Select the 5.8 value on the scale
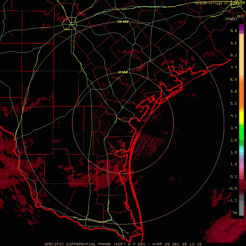Image resolution: width=246 pixels, height=246 pixels. 234,92
